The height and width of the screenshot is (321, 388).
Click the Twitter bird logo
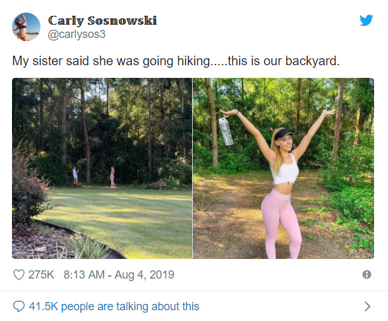pos(366,20)
